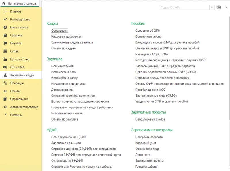Go to Все начисления in Зарплата
The width and height of the screenshot is (230, 171).
pyautogui.click(x=62, y=66)
